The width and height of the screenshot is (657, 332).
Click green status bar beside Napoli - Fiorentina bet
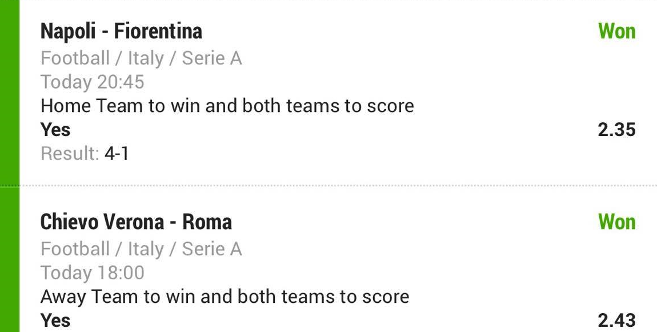click(10, 91)
